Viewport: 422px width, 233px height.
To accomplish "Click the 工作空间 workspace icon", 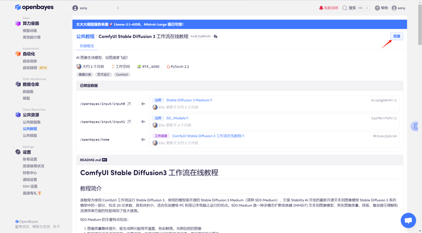I will click(x=113, y=66).
